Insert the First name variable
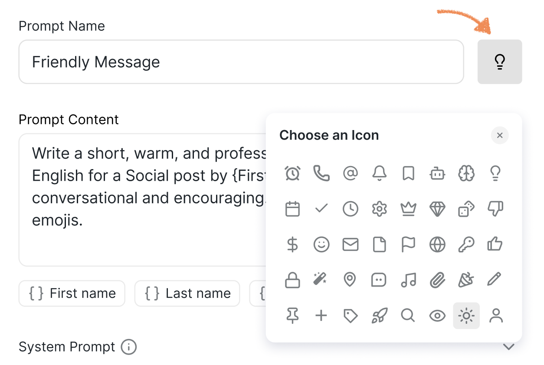Screen dimensions: 544x365 72,293
